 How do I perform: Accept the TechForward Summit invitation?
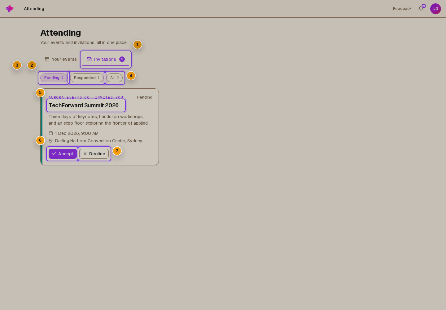pyautogui.click(x=63, y=154)
